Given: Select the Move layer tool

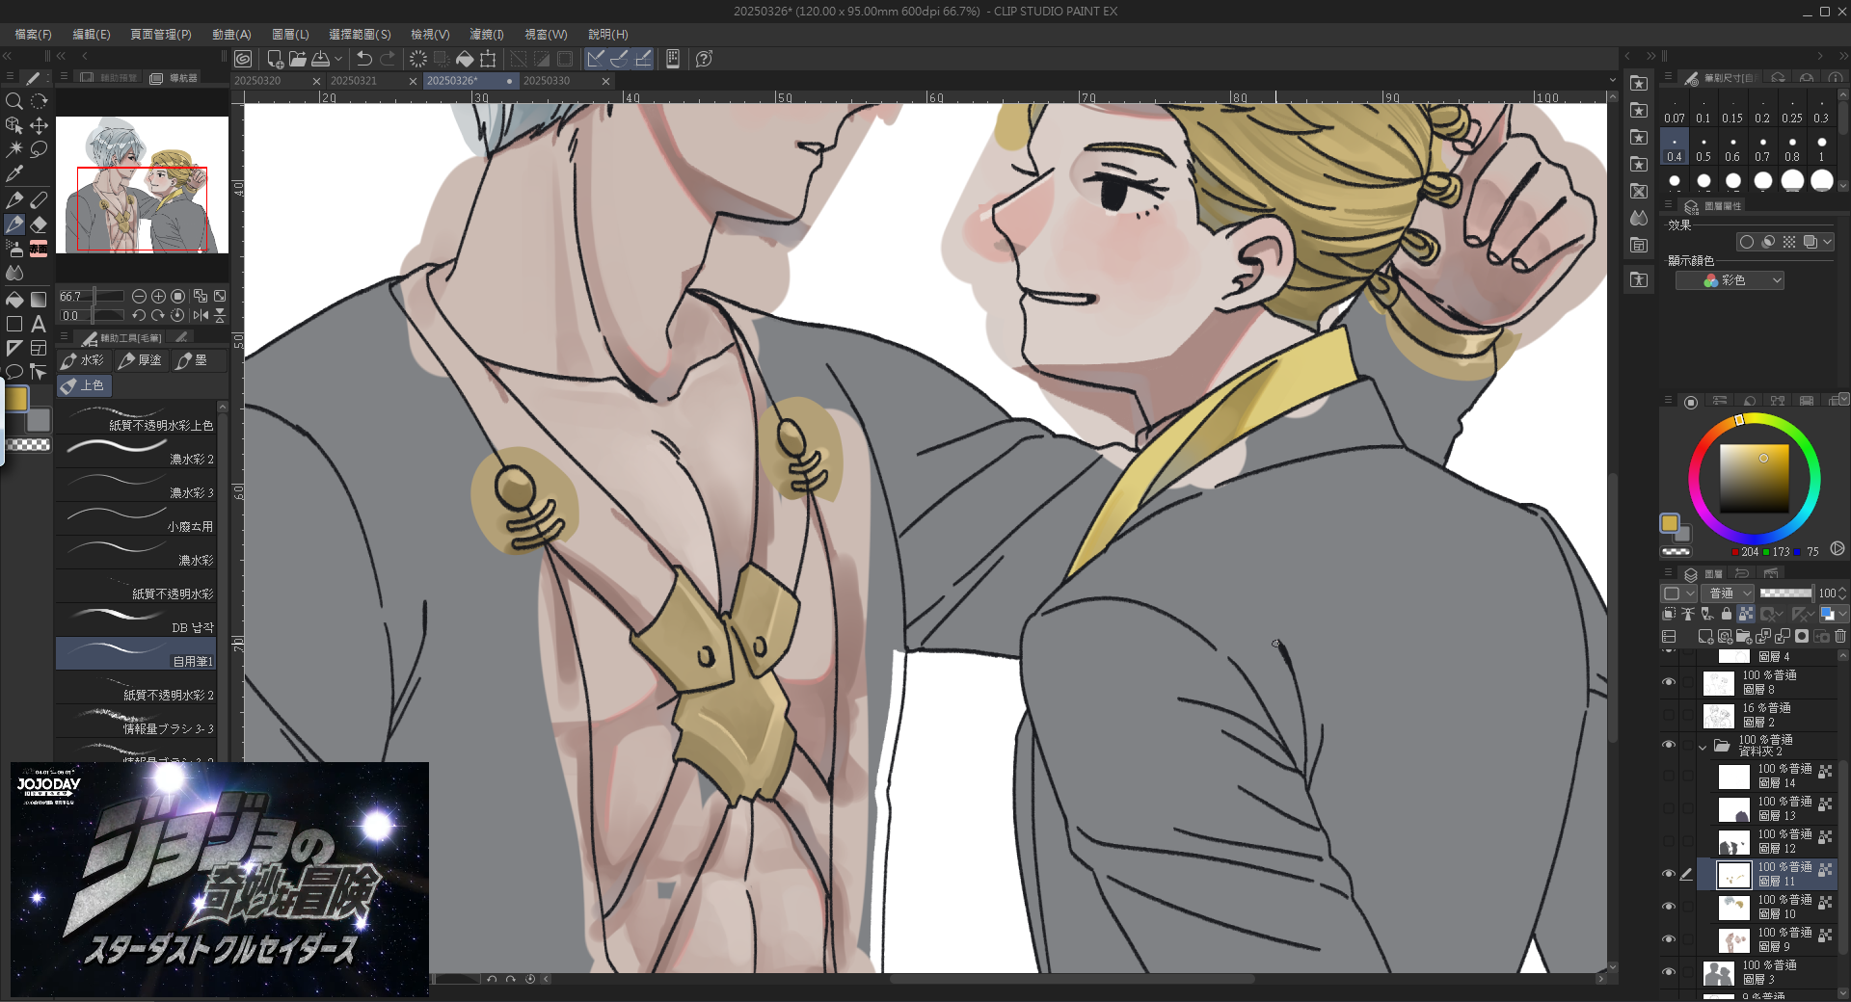Looking at the screenshot, I should [x=39, y=125].
